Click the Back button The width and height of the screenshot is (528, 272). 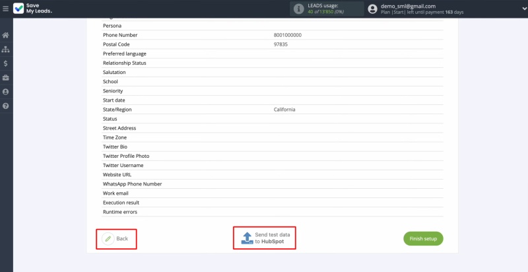[117, 238]
